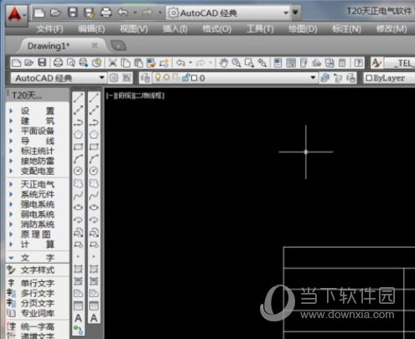Collapse the 文字 section
Screen dimensions: 415x339
click(38, 258)
